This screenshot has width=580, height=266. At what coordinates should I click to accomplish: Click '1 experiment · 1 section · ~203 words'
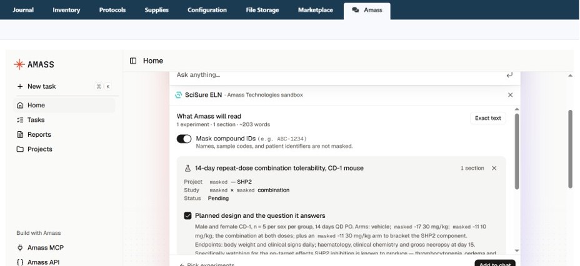[223, 124]
